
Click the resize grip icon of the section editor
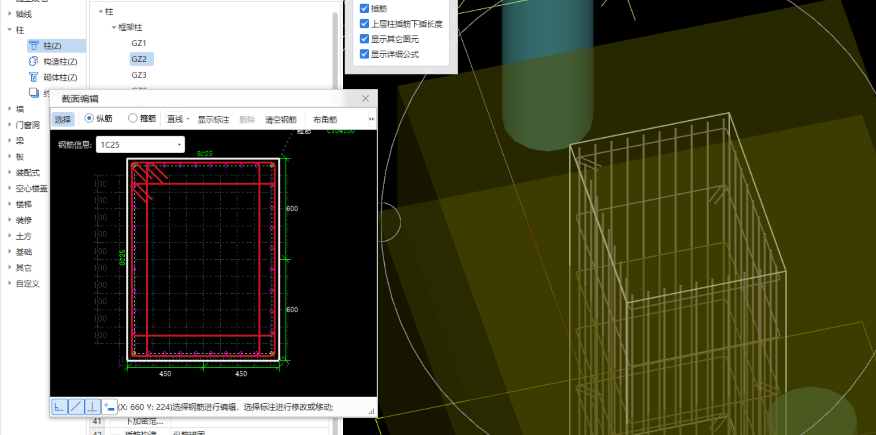coord(371,411)
